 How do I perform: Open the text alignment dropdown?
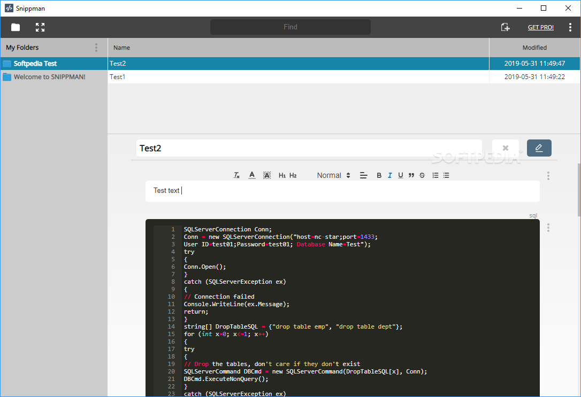pyautogui.click(x=363, y=175)
